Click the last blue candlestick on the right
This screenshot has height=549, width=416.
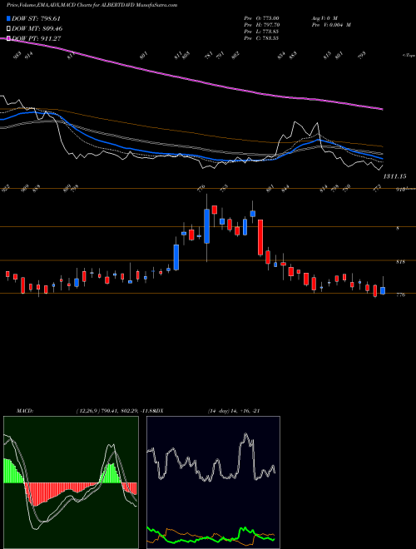[383, 290]
